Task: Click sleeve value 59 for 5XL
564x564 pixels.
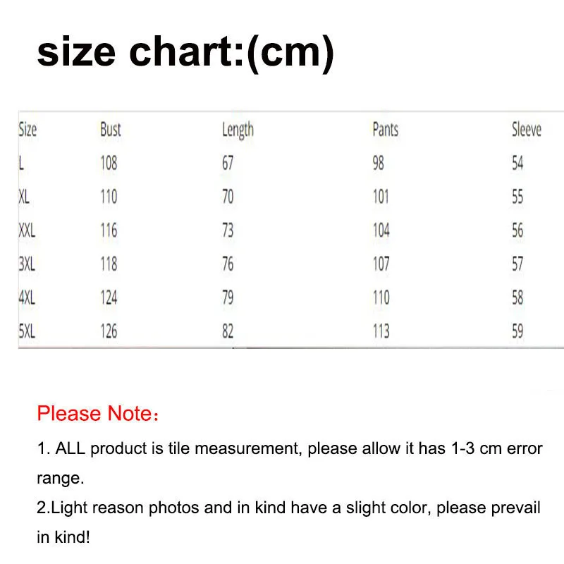Action: coord(517,331)
